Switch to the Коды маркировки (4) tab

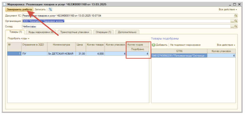coord(41,32)
